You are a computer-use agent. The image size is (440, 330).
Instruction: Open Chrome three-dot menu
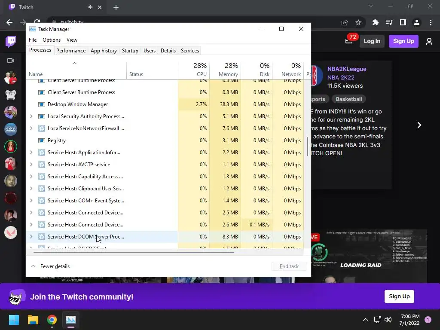431,22
